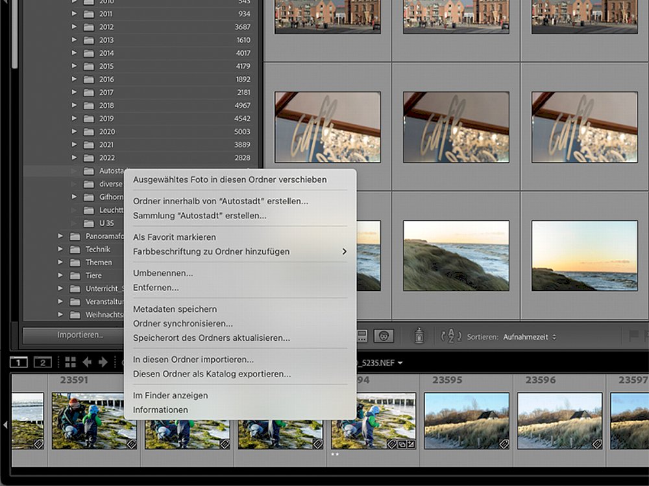Viewport: 649px width, 486px height.
Task: Click the main window button labeled 1
Action: 19,362
